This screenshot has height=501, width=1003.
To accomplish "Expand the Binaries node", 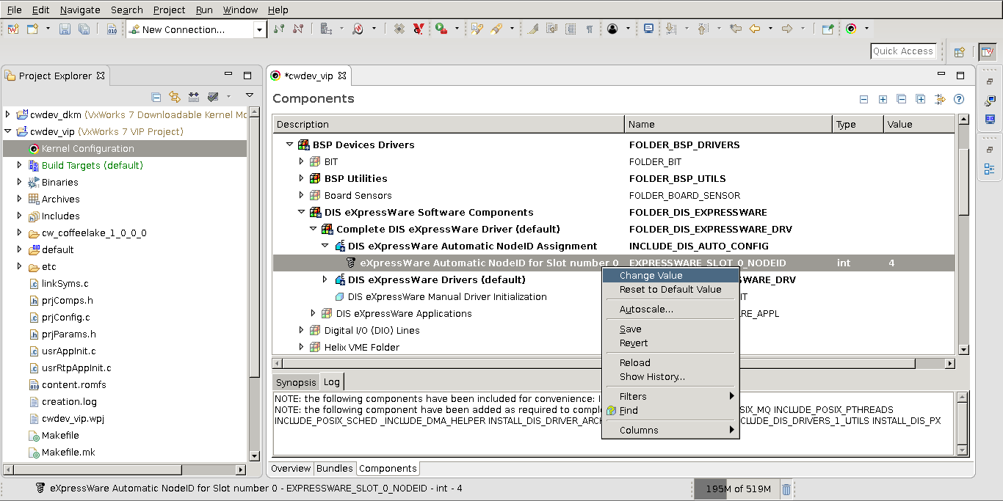I will (x=20, y=182).
